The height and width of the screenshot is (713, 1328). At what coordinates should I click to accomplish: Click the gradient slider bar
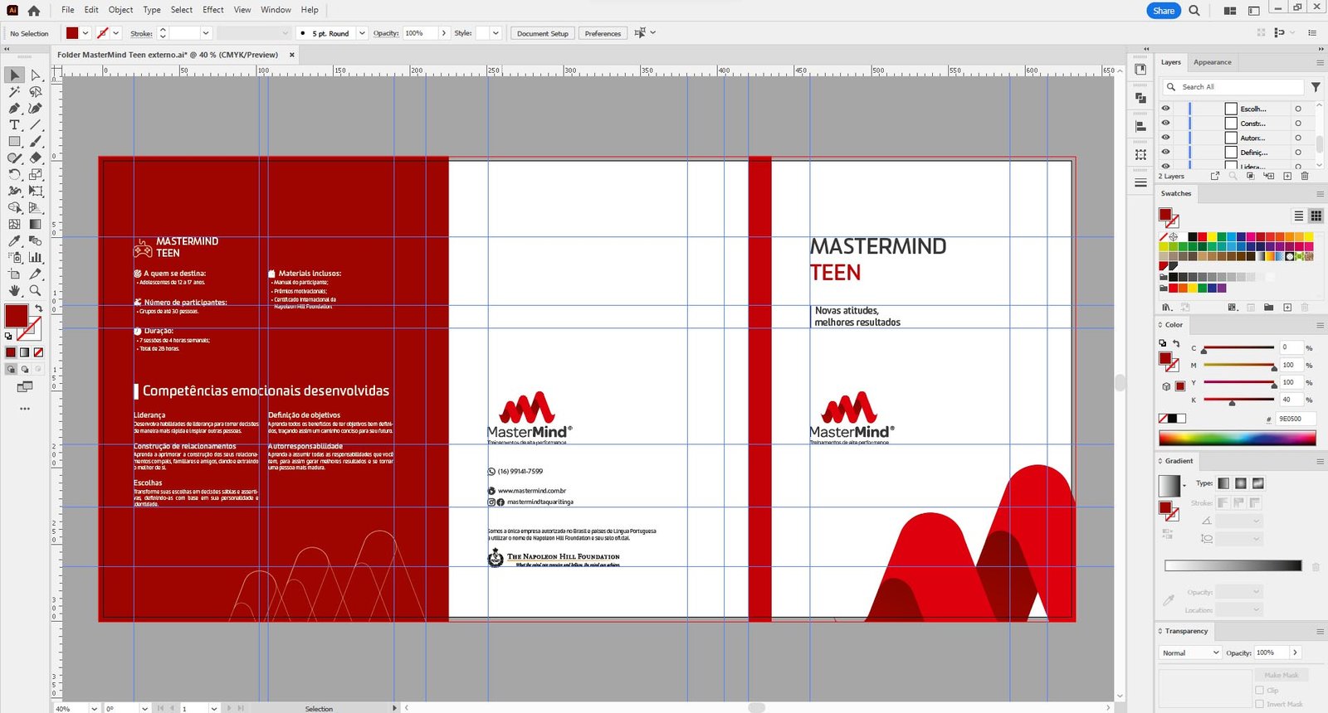tap(1233, 565)
